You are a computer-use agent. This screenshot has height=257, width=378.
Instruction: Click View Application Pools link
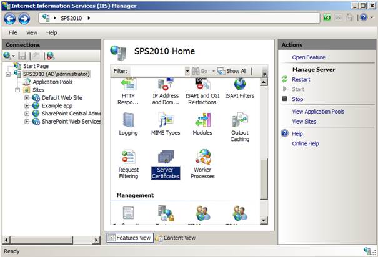pyautogui.click(x=318, y=112)
